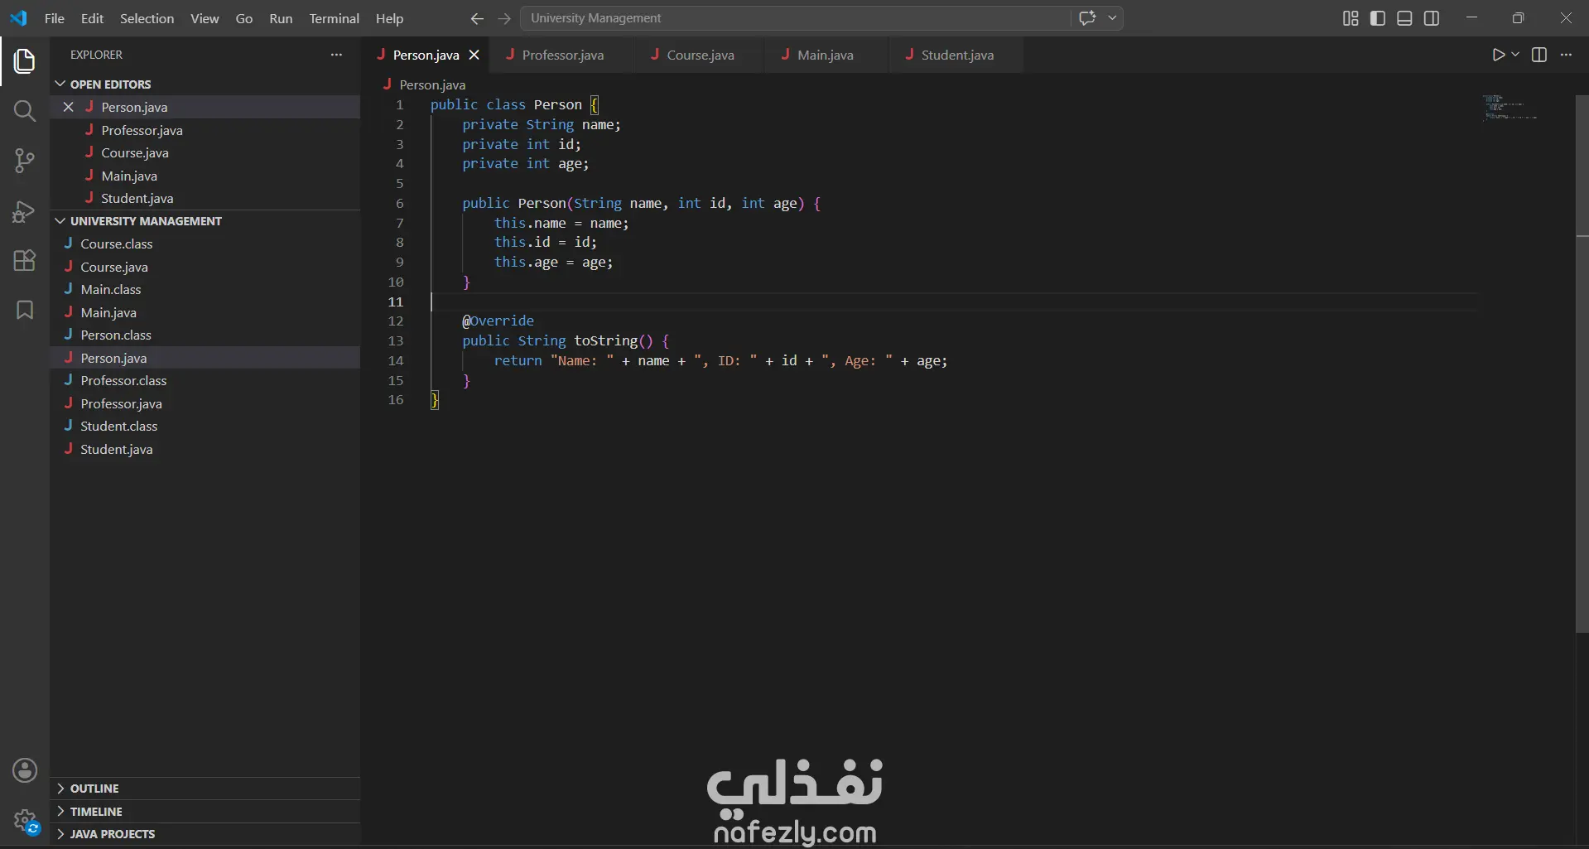Open the dropdown next to Copilot icon
This screenshot has width=1589, height=849.
tap(1112, 17)
